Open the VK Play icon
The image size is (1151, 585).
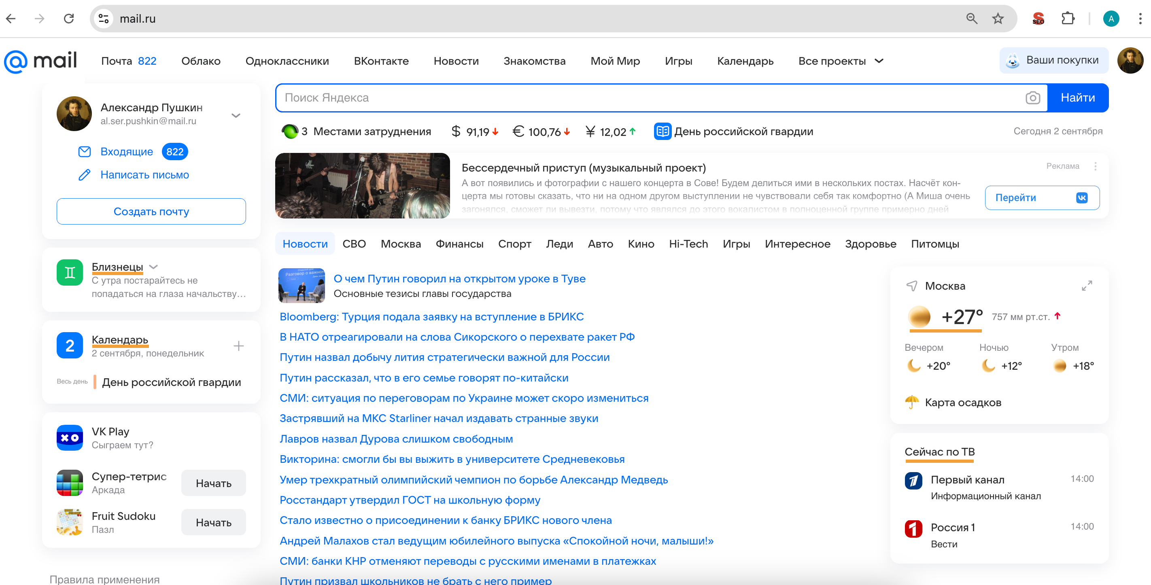click(x=70, y=438)
